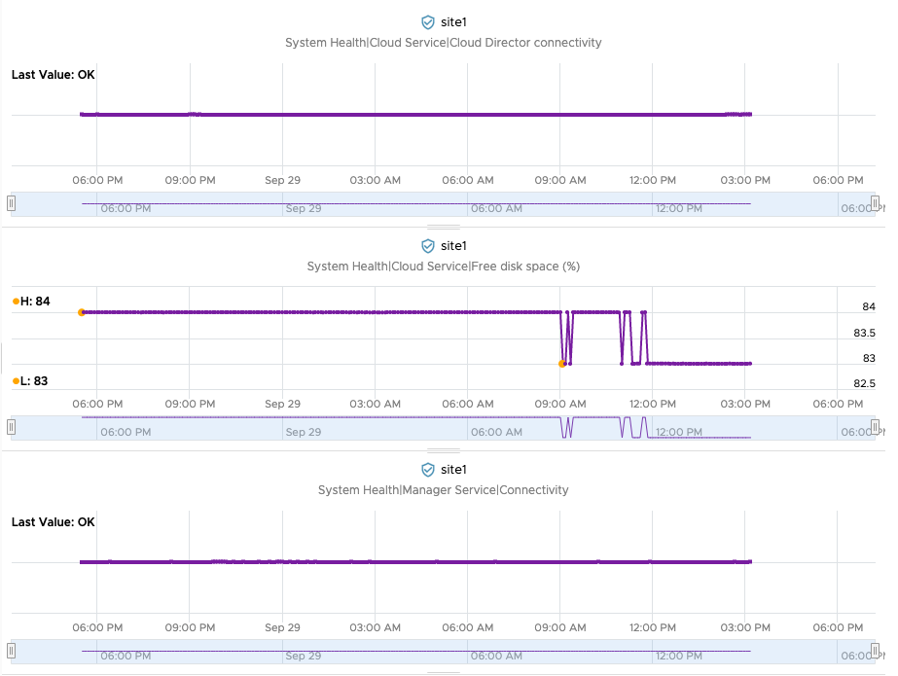Click the shield icon above Cloud Director connectivity
The image size is (898, 676).
click(427, 21)
